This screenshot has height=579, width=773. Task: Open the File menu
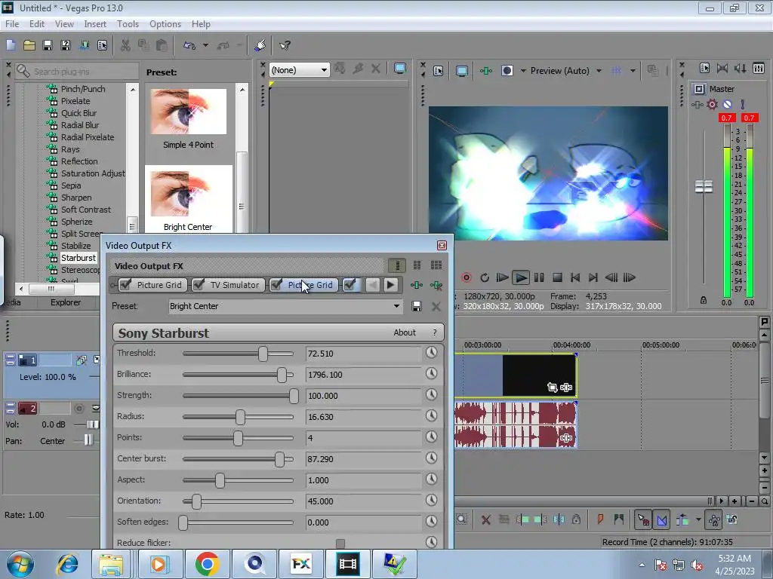pyautogui.click(x=12, y=23)
